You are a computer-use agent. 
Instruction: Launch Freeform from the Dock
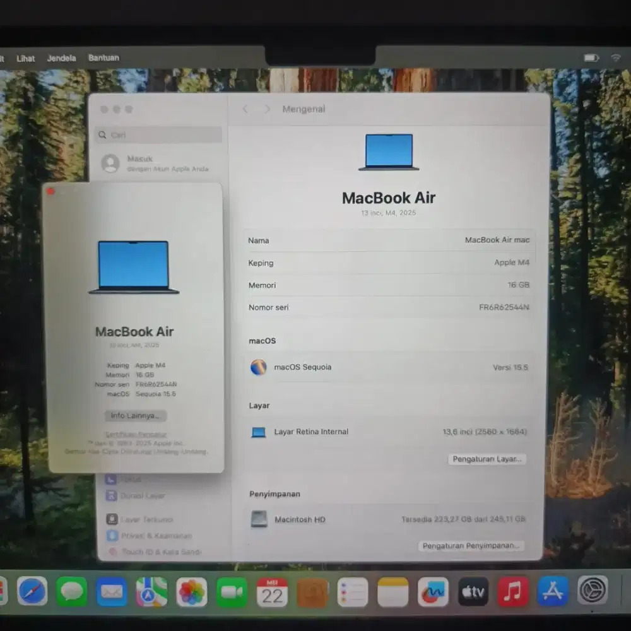pos(433,592)
